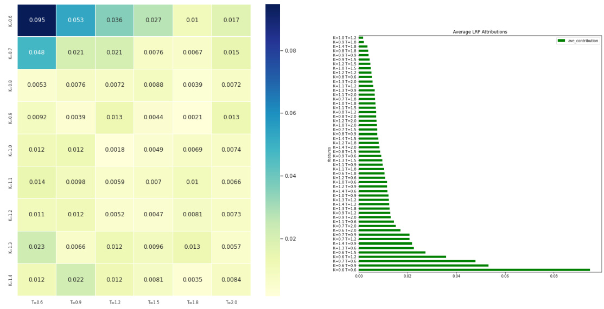Click the heatmap cell with value 0.095
Screen dimensions: 604x309
(37, 21)
